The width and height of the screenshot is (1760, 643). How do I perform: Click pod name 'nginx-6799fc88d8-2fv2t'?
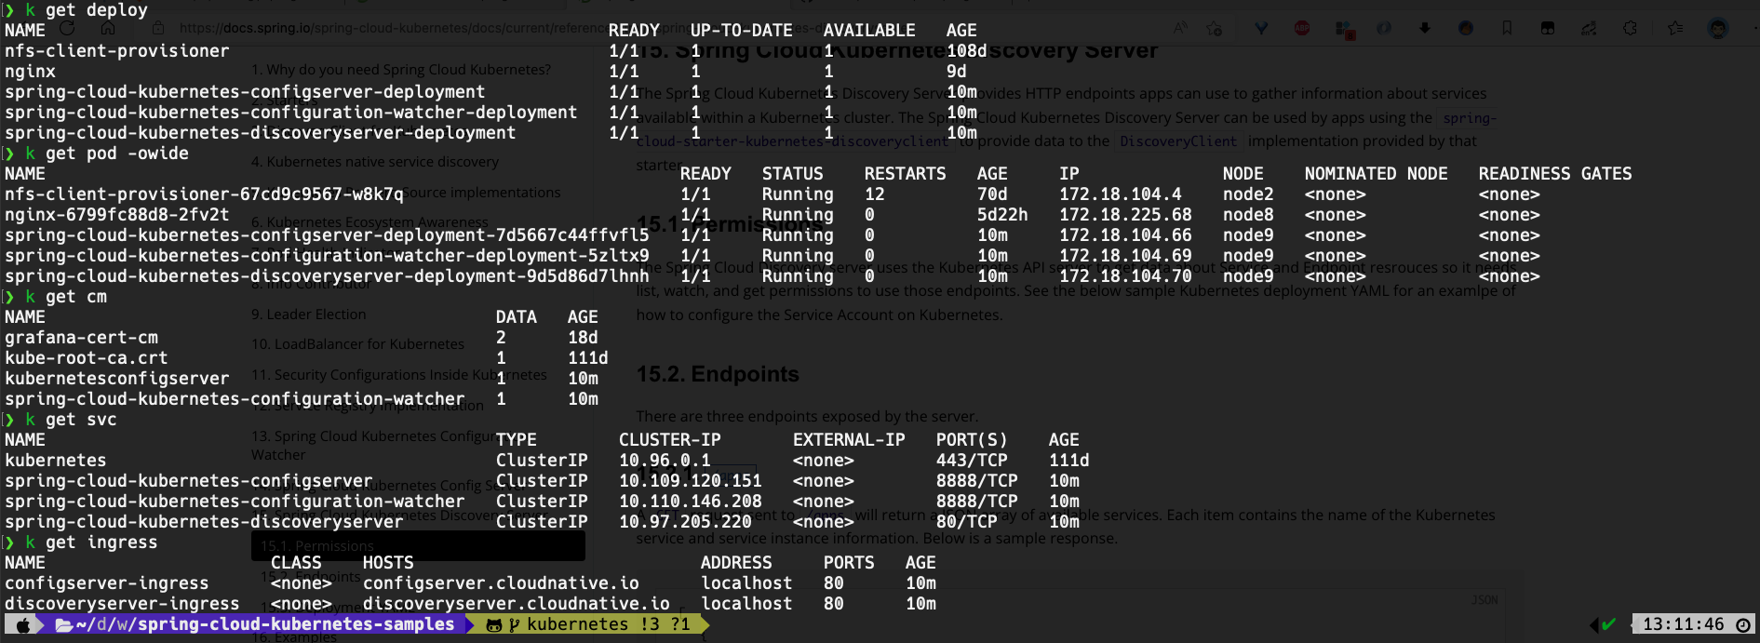pyautogui.click(x=116, y=215)
